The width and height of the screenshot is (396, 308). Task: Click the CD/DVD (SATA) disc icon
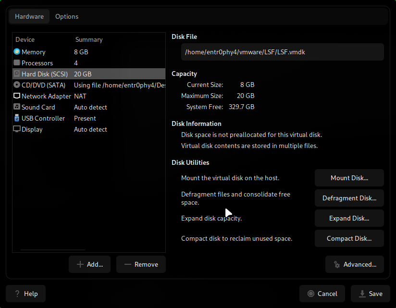[x=16, y=85]
